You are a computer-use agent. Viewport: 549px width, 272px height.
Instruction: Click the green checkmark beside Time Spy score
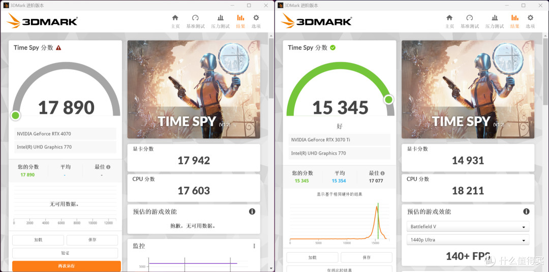332,48
